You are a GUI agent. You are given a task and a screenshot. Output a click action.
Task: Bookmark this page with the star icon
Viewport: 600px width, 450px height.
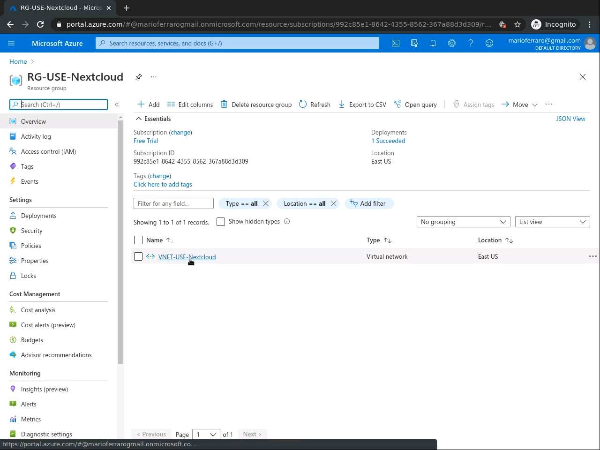pyautogui.click(x=517, y=24)
